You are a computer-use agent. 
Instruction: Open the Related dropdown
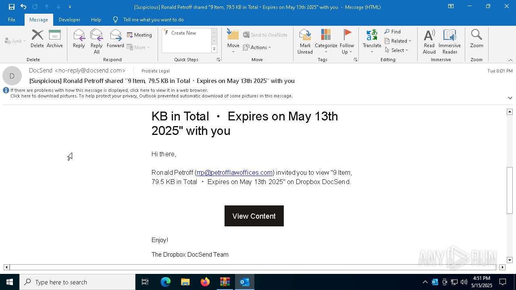pyautogui.click(x=398, y=41)
